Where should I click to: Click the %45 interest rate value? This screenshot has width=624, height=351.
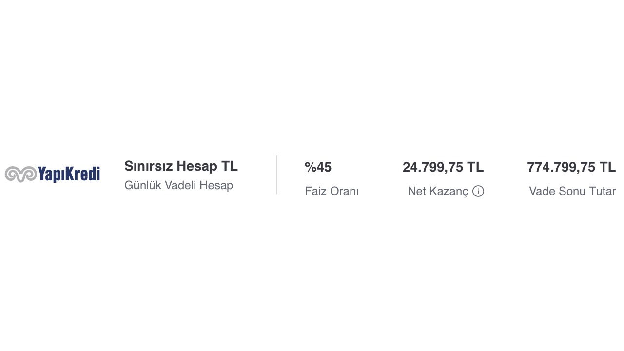318,167
